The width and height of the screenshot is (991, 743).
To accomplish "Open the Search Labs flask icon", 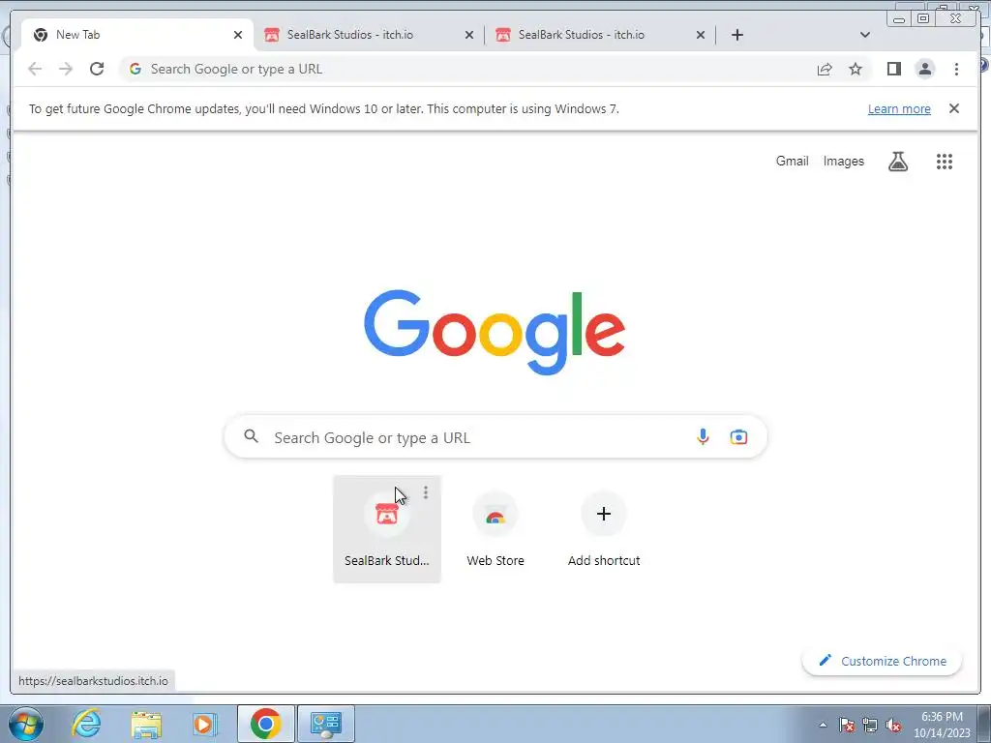I will point(897,162).
